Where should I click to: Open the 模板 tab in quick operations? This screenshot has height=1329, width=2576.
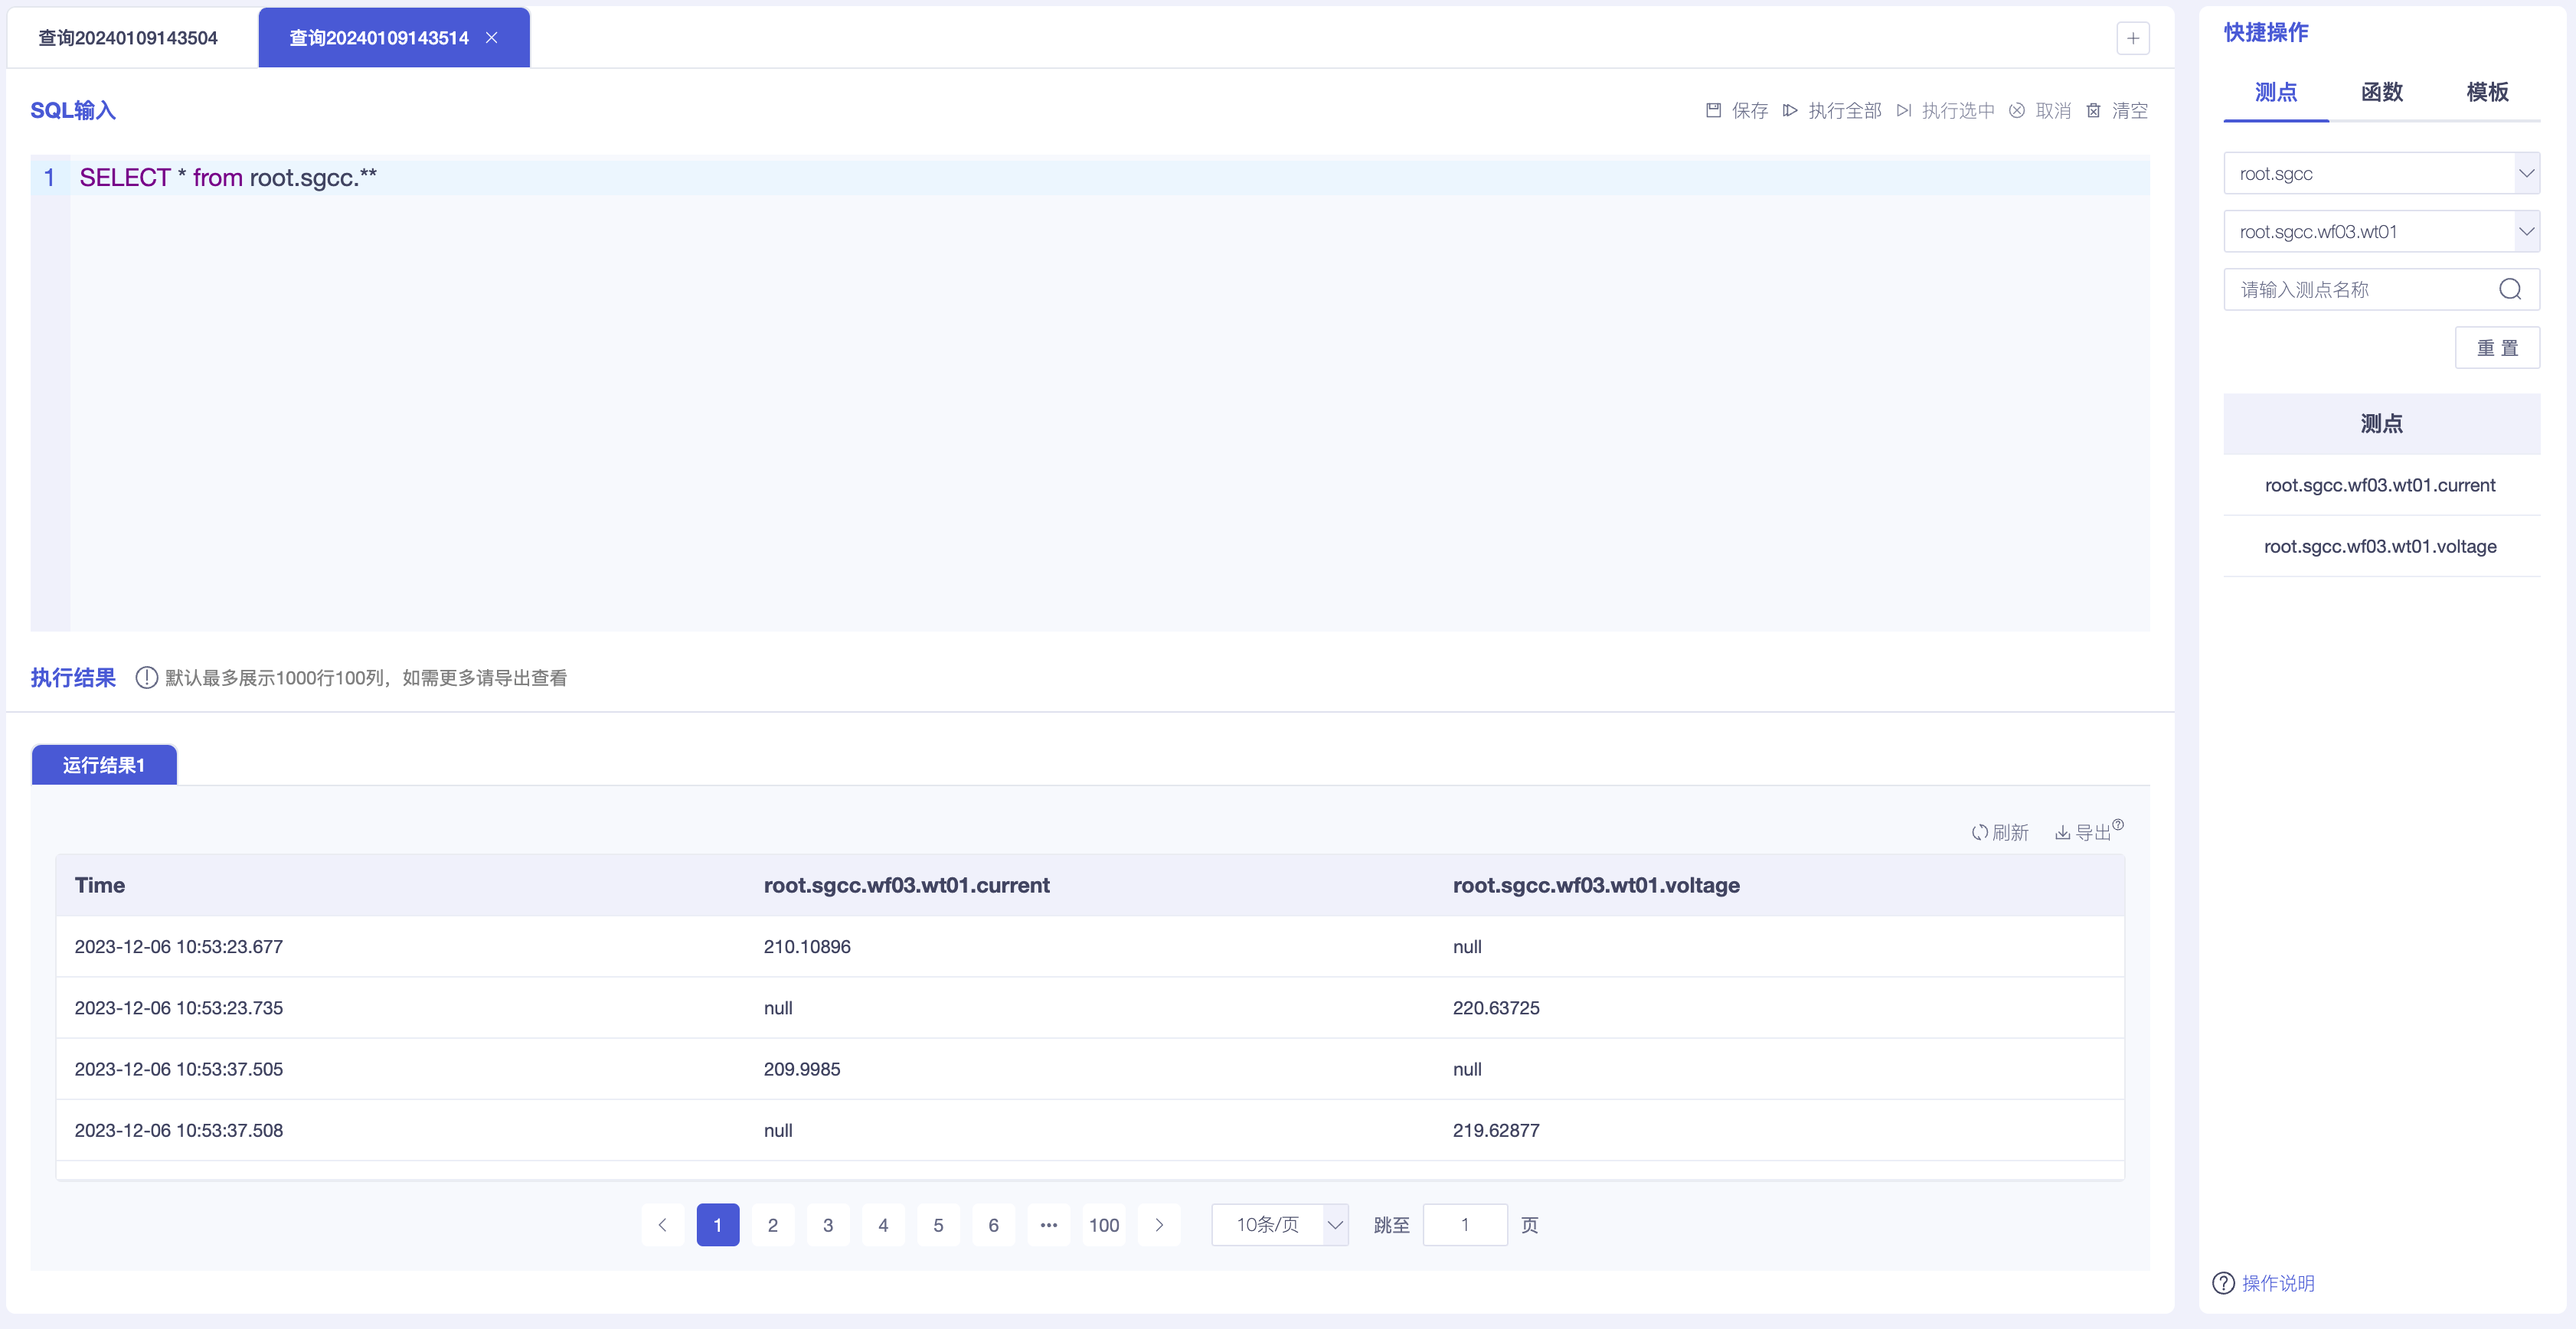tap(2487, 92)
